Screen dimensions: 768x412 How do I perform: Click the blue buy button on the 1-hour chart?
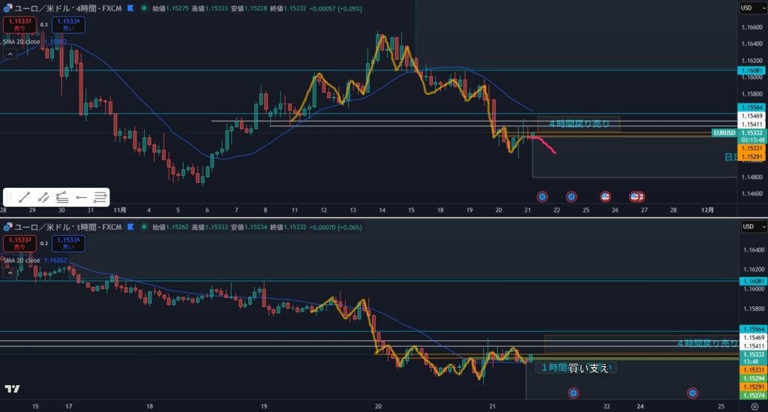pos(68,243)
